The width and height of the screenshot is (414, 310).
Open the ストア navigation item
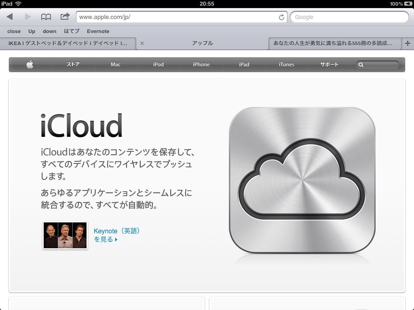(73, 64)
